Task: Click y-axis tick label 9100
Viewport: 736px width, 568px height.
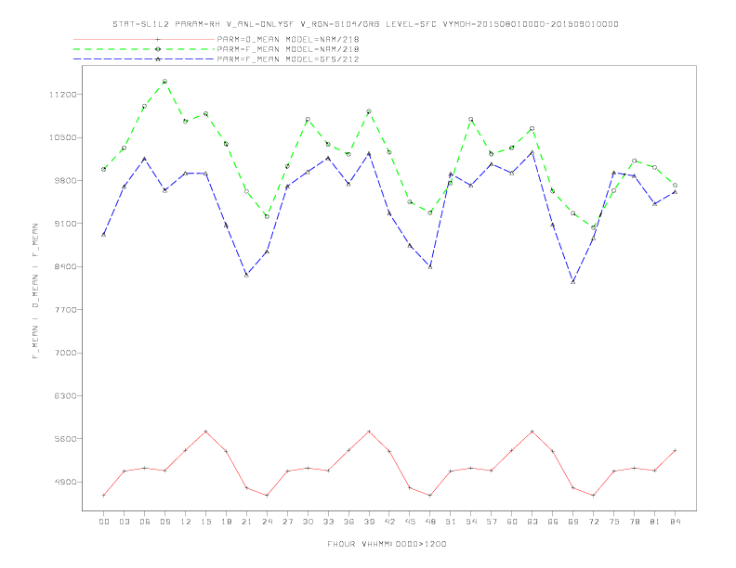Action: [65, 224]
